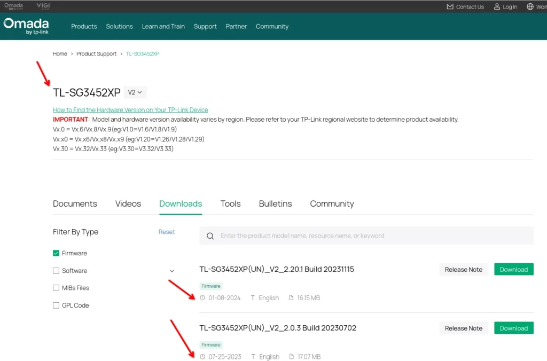Image resolution: width=547 pixels, height=361 pixels.
Task: Click the clock icon beside 01-08-2024
Action: pyautogui.click(x=202, y=298)
